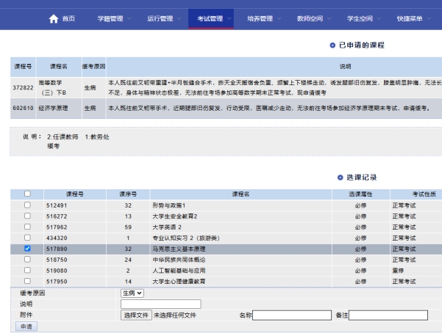Image resolution: width=442 pixels, height=336 pixels.
Task: Click the 大学生安全教育2 course name
Action: click(x=175, y=216)
